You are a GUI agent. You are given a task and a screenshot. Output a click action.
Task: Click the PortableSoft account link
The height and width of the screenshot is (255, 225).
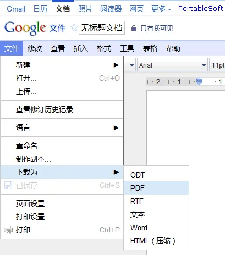[201, 9]
